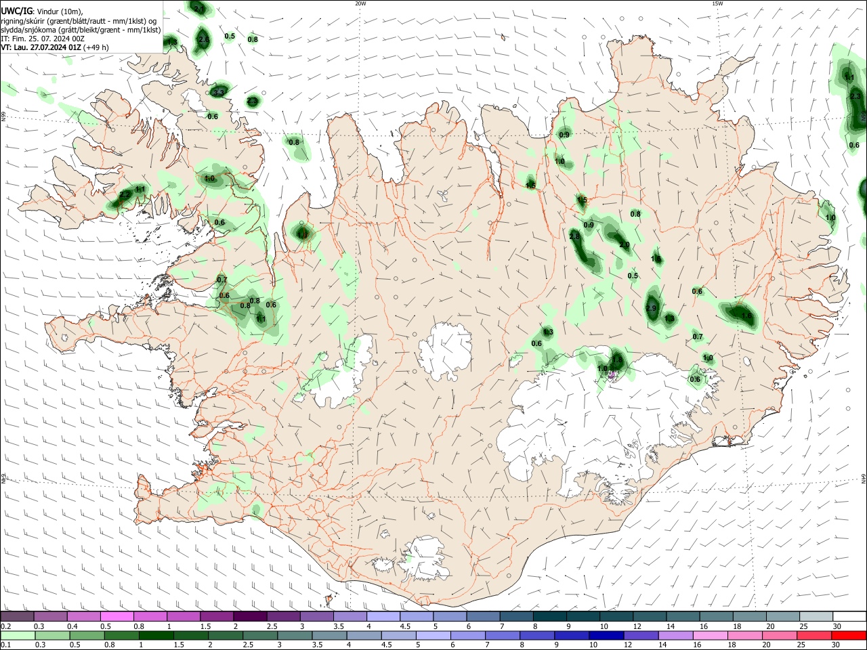Select the 2.6 precipitation value offshore northwest

point(203,39)
